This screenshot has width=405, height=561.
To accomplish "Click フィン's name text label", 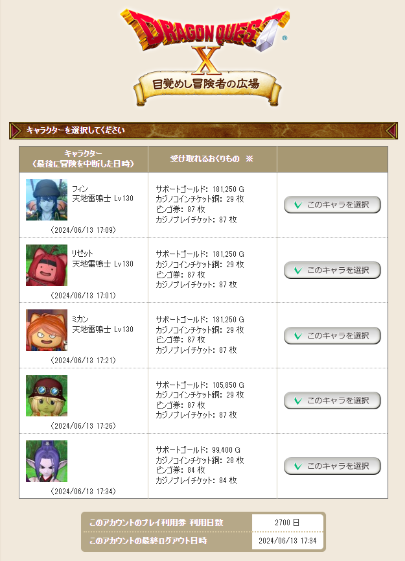I will click(80, 189).
